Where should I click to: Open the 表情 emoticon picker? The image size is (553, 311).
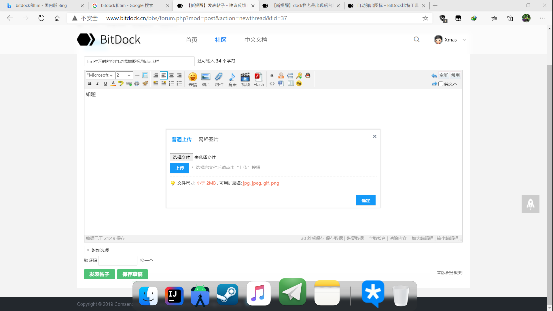click(193, 79)
